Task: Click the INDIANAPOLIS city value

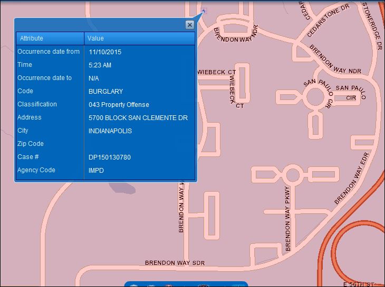Action: click(110, 131)
